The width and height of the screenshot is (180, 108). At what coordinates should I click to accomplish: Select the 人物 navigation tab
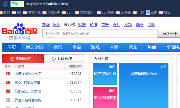click(114, 47)
